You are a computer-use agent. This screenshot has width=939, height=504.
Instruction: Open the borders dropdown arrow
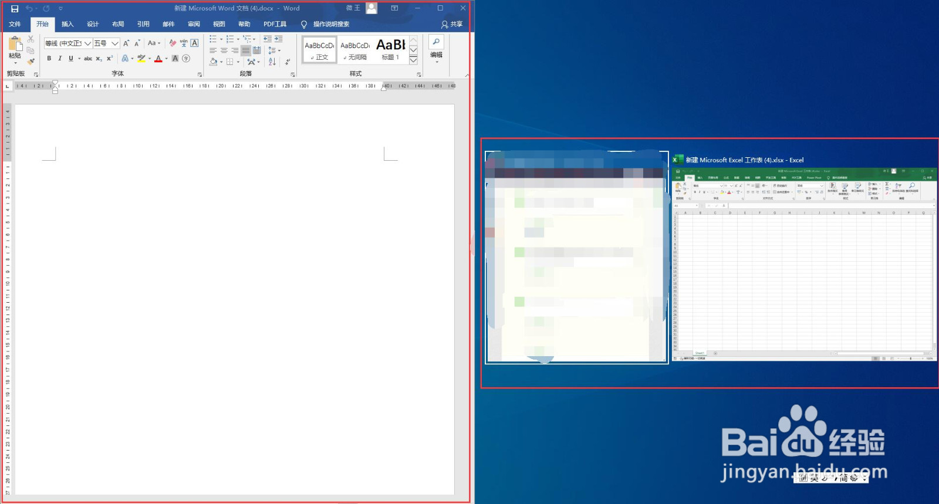[x=238, y=62]
